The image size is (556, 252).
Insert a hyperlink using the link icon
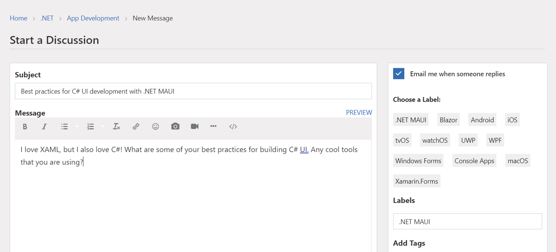(136, 126)
